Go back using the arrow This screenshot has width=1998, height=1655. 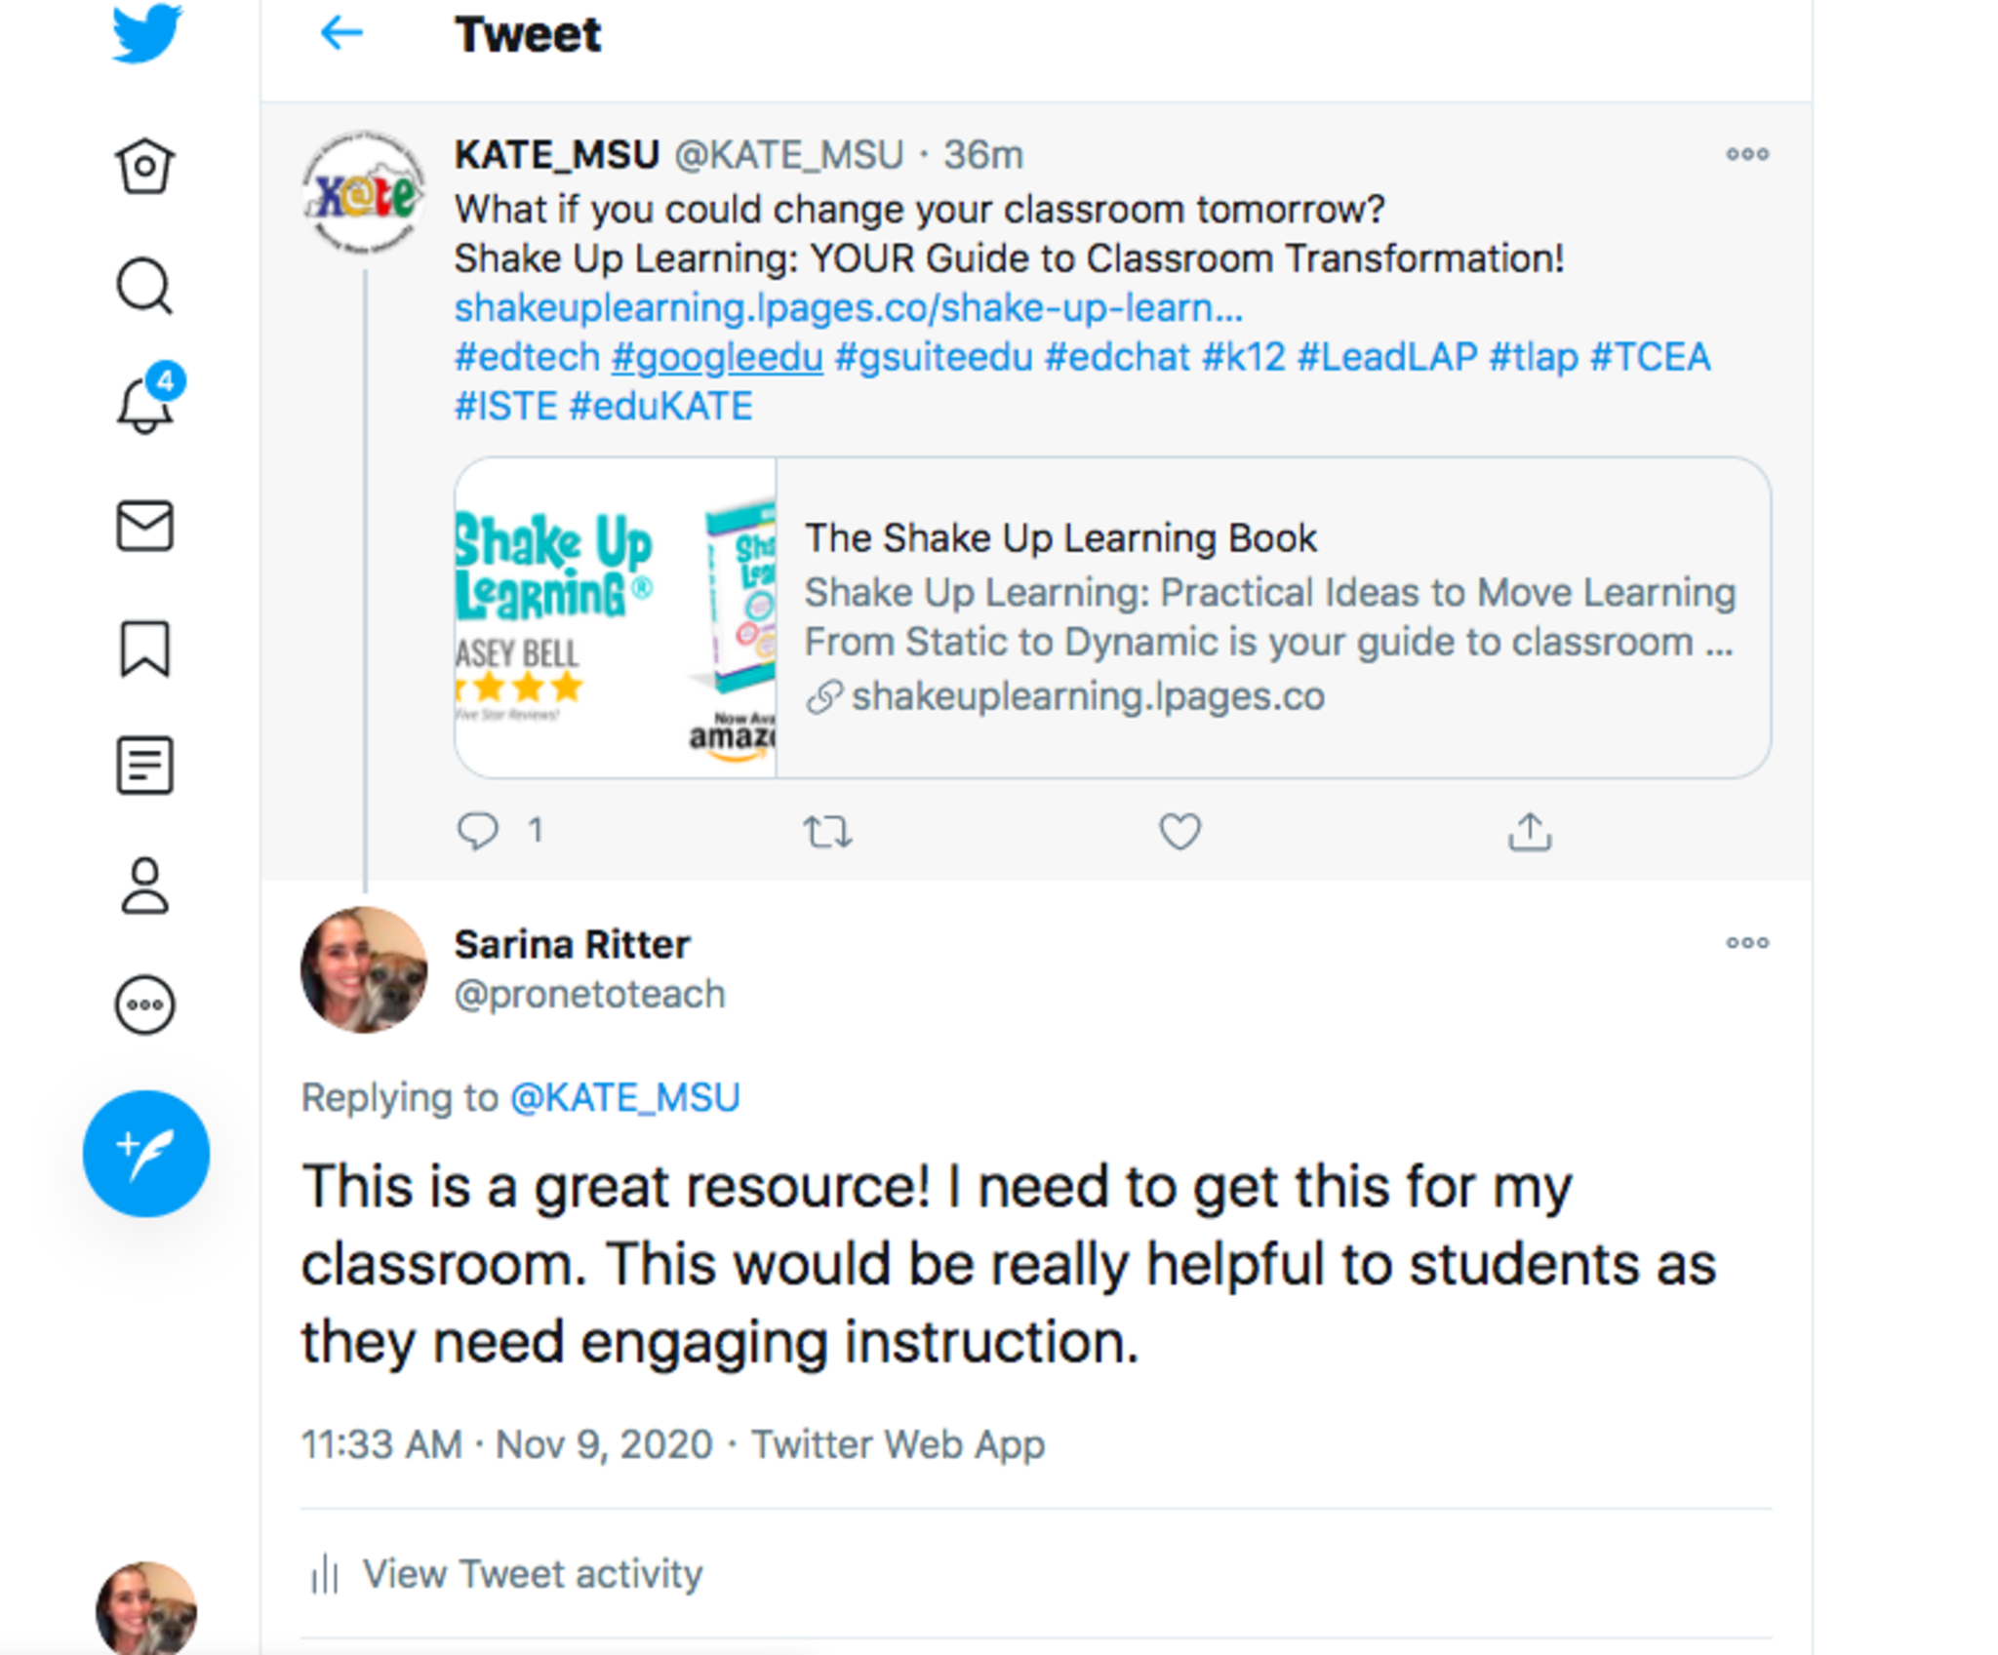[x=341, y=34]
